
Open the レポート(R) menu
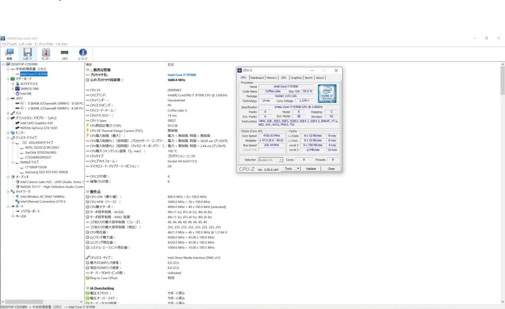click(26, 44)
